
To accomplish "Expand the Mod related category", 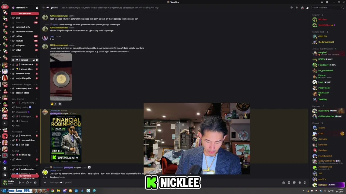I will (17, 132).
